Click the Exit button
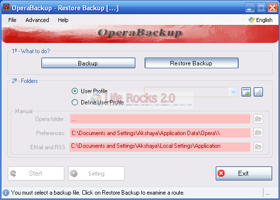 pos(244,173)
